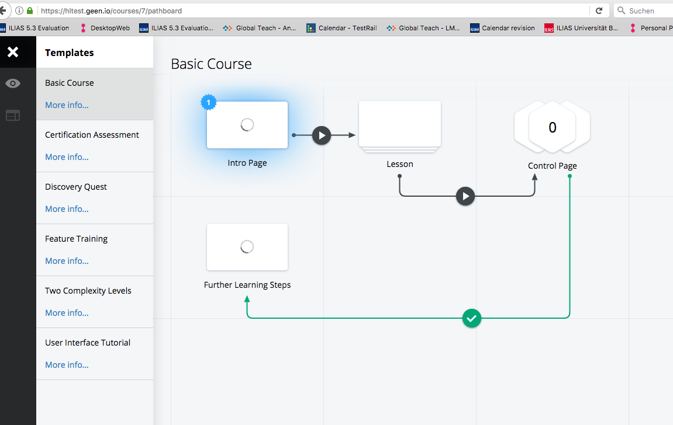Viewport: 673px width, 425px height.
Task: Click the browser reload button
Action: pyautogui.click(x=599, y=11)
